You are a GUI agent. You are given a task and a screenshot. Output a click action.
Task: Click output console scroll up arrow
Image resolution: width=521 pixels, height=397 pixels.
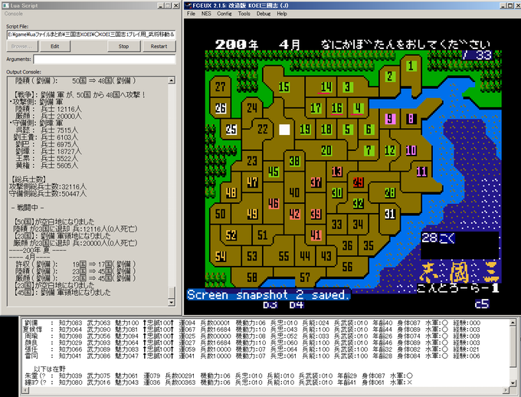(172, 80)
